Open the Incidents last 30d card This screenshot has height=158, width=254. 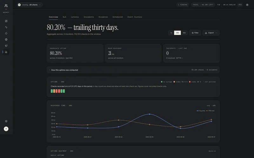coord(191,53)
